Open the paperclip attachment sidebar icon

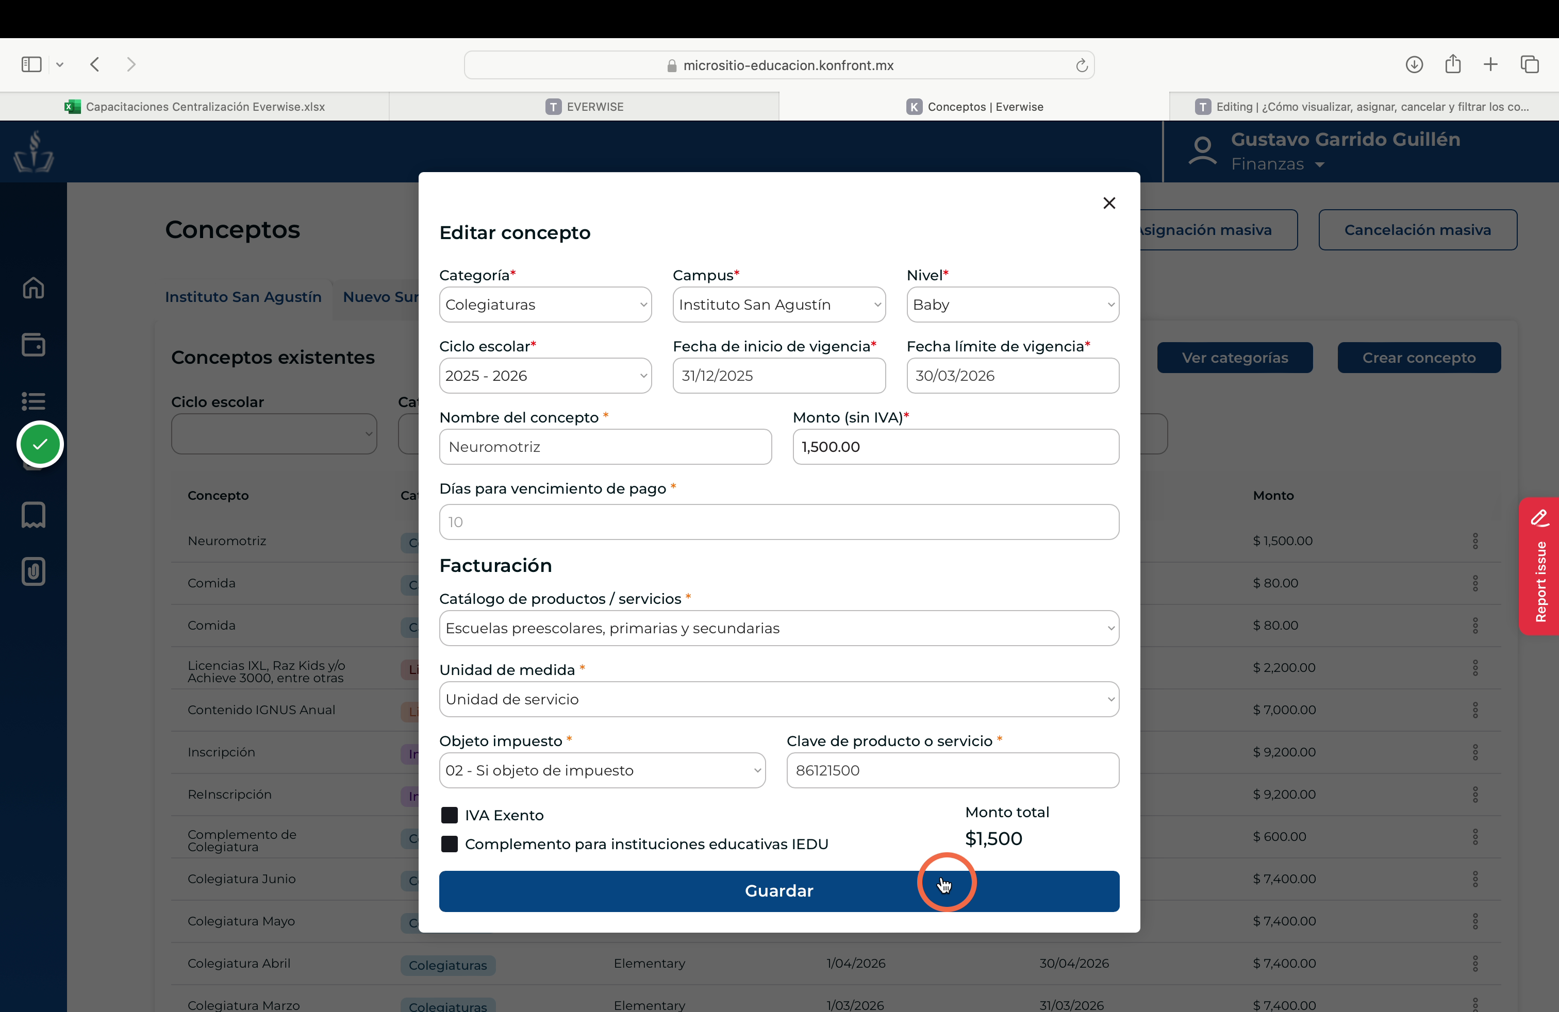34,571
